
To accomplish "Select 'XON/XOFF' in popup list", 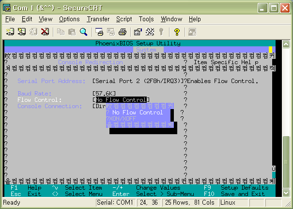I will tap(123, 119).
